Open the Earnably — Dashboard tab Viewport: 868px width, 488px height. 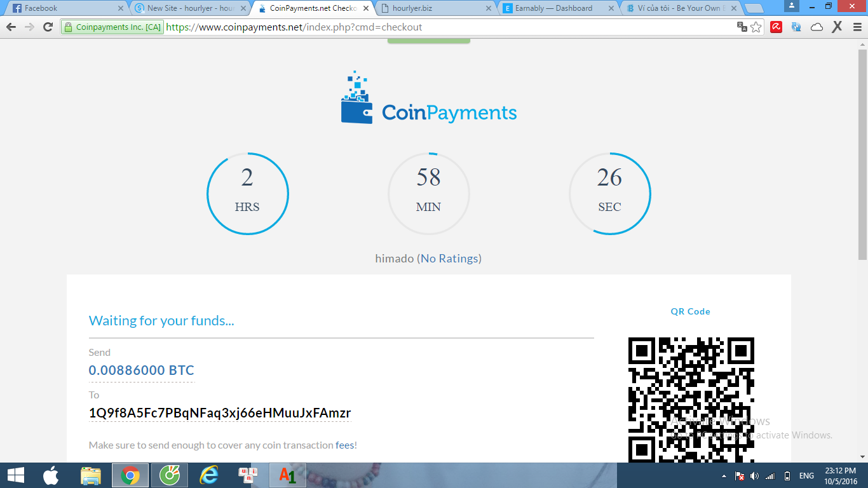(x=558, y=8)
